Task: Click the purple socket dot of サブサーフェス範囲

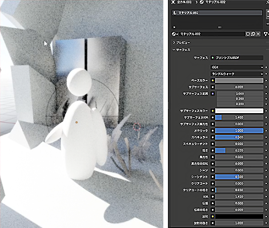Action: coord(213,94)
